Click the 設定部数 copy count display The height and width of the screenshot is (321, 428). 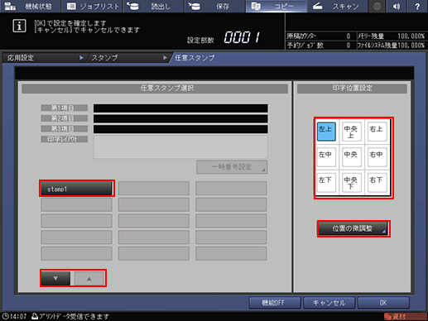coord(242,37)
